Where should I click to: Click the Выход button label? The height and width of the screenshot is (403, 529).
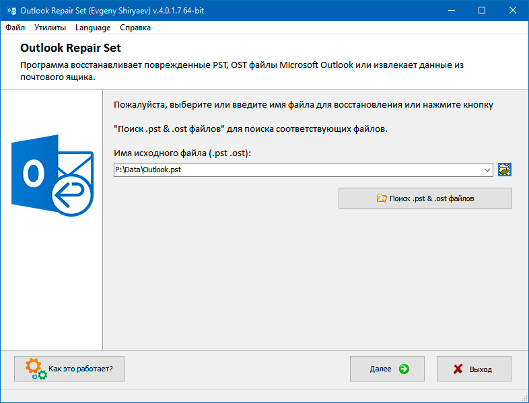[x=481, y=369]
